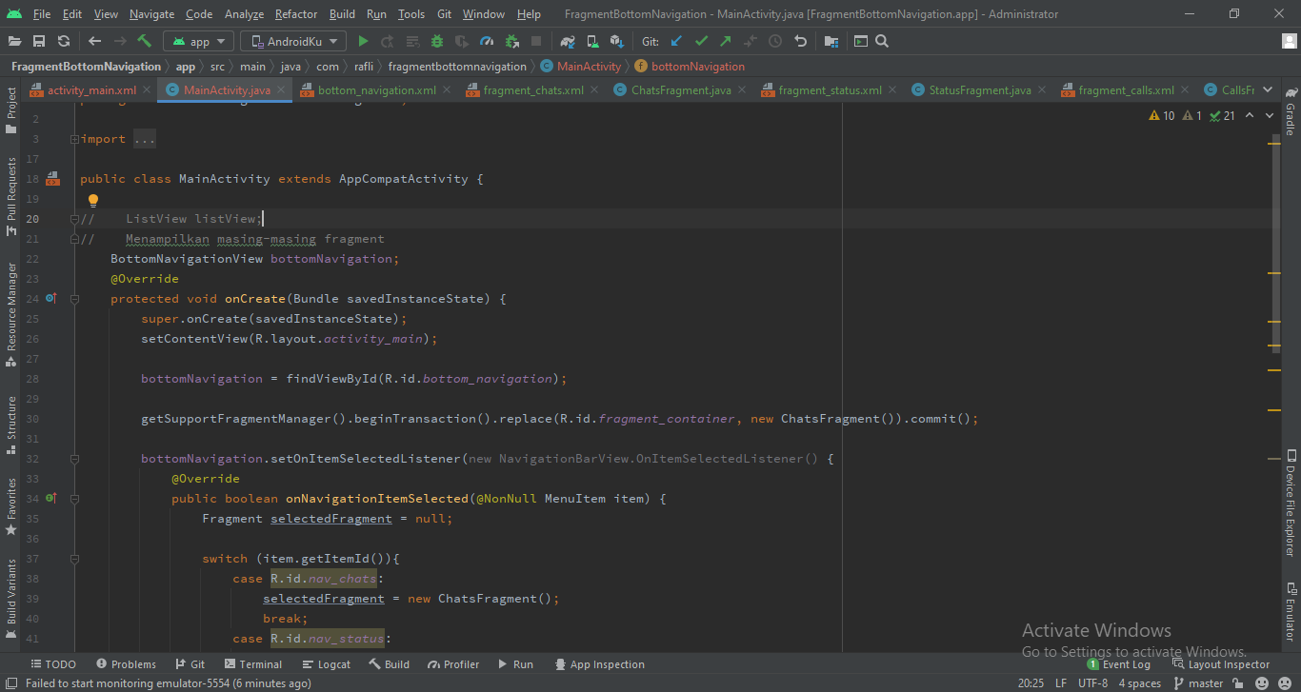Build project with the hammer icon
This screenshot has height=692, width=1301.
(x=144, y=41)
